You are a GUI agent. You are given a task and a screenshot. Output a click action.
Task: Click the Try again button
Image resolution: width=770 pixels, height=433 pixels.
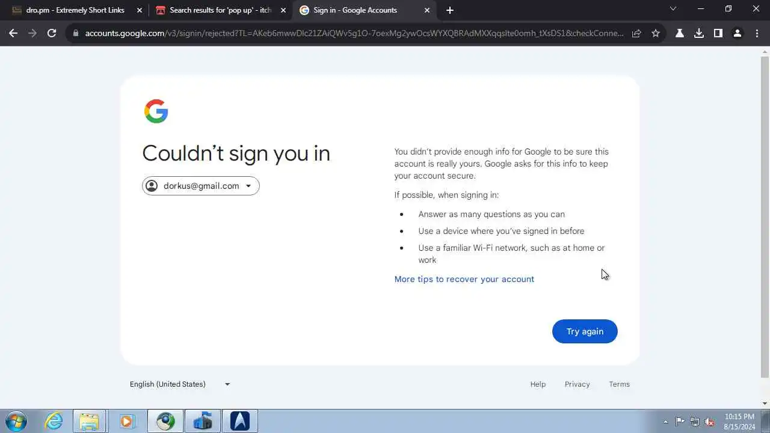tap(585, 331)
